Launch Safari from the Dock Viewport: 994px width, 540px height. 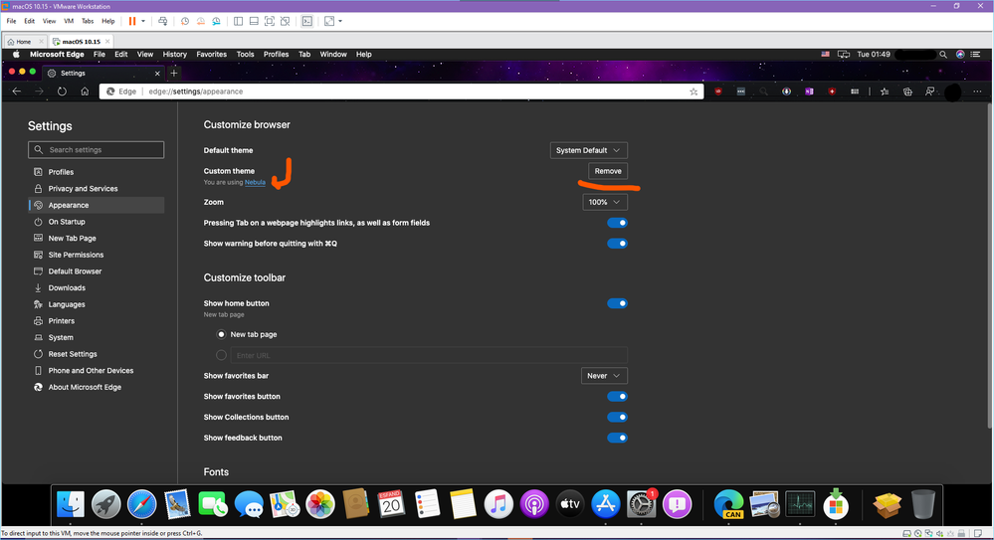coord(141,504)
